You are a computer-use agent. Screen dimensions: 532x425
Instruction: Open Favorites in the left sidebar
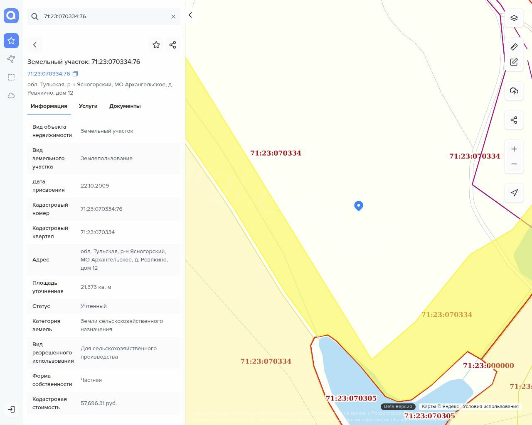(x=11, y=41)
